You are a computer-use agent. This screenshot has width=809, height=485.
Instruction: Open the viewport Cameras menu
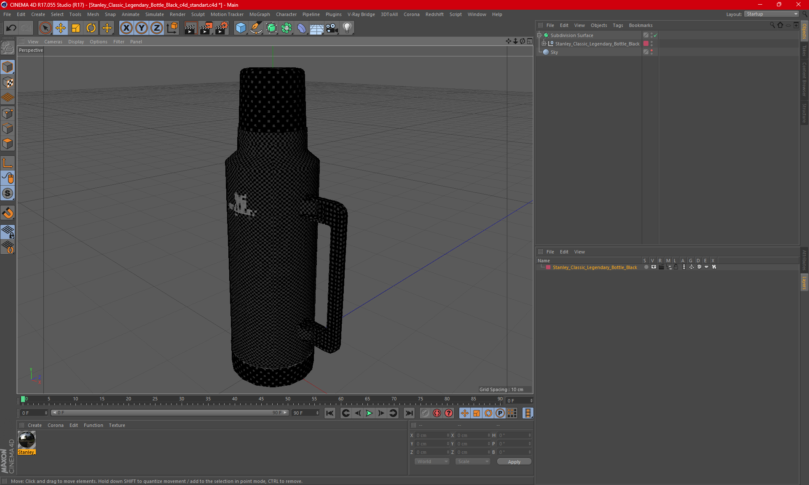[x=53, y=42]
